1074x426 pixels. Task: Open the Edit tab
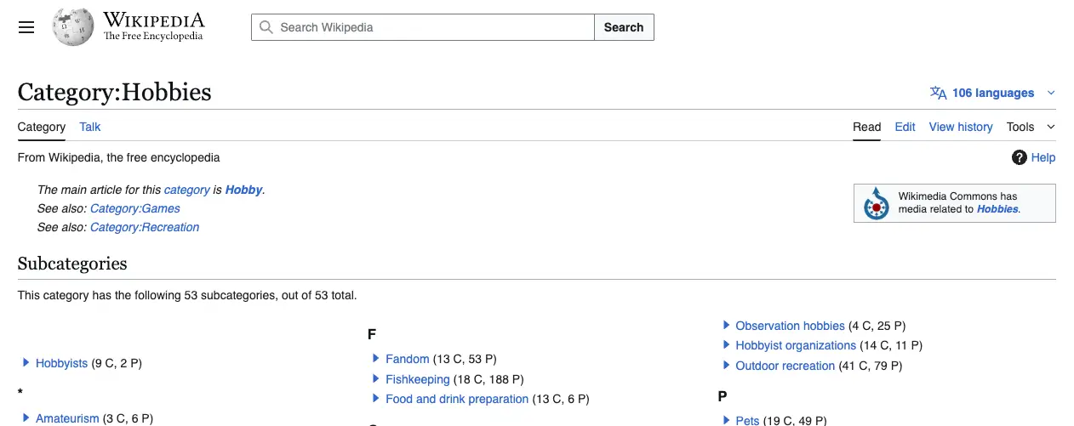coord(905,127)
